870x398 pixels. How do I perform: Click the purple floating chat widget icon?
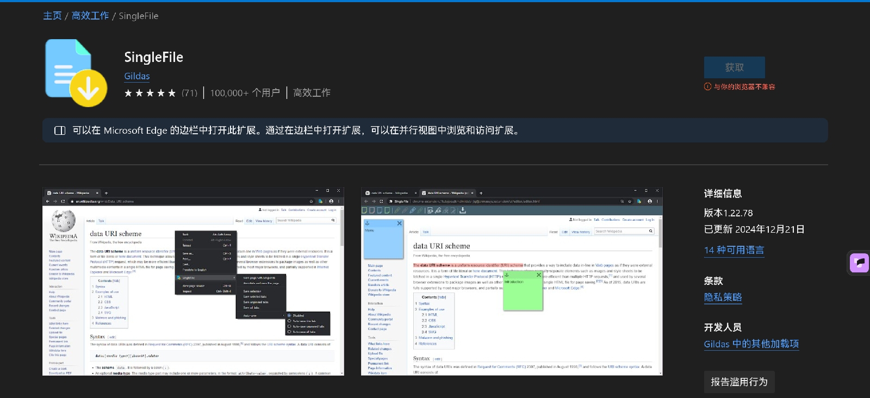(860, 263)
